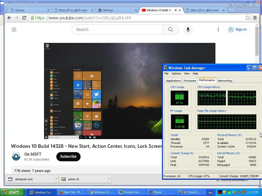262x196 pixels.
Task: Open the Help menu in Task Manager
Action: tap(195, 73)
